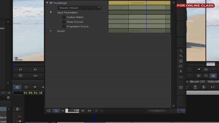Toggle Dual Split view in effect editor
The height and width of the screenshot is (123, 219).
coord(181,61)
